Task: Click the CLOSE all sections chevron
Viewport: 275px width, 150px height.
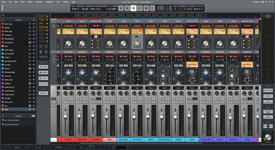Action: coord(46,47)
